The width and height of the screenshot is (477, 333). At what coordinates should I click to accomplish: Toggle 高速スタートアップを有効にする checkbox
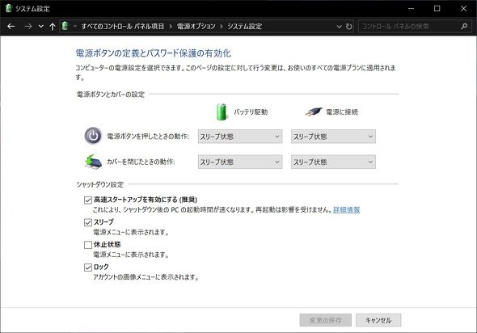(x=88, y=200)
